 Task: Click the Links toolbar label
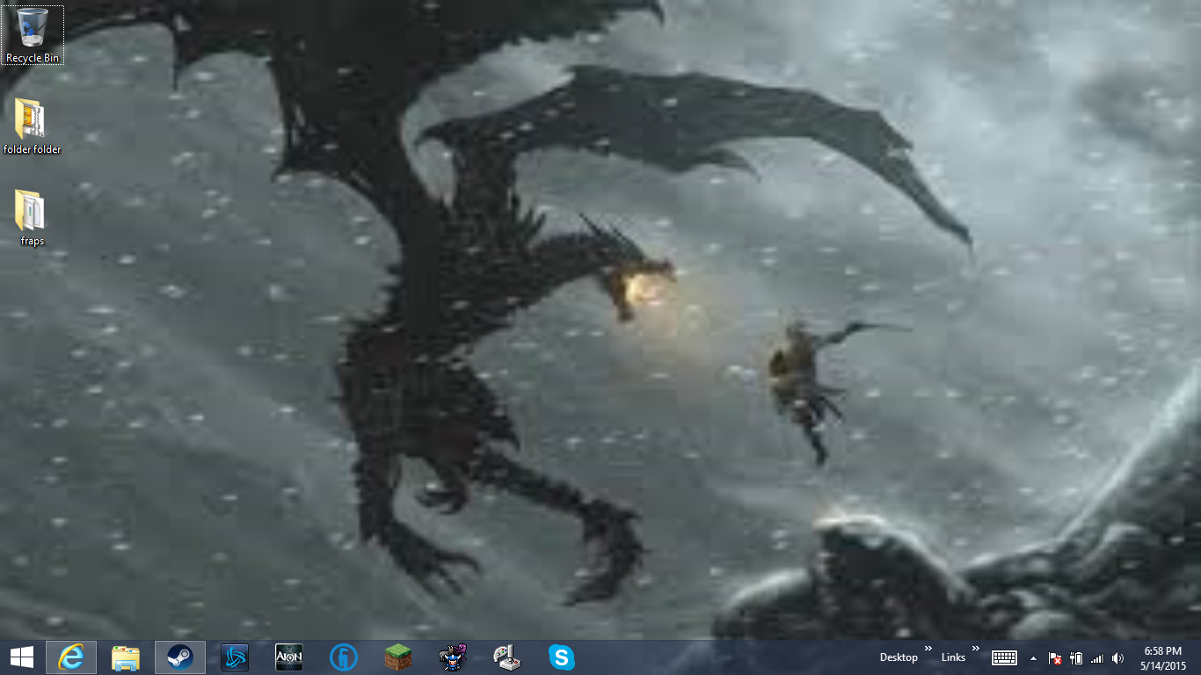coord(953,657)
